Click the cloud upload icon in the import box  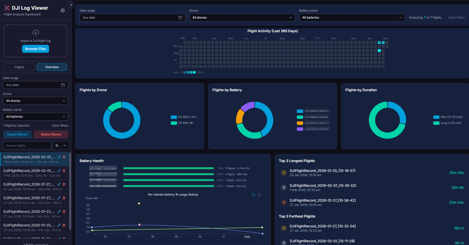36,33
